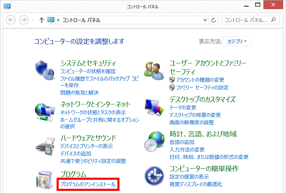The width and height of the screenshot is (286, 193).
Task: Open デスクトップのカスタマイズ category heading
Action: 202,99
